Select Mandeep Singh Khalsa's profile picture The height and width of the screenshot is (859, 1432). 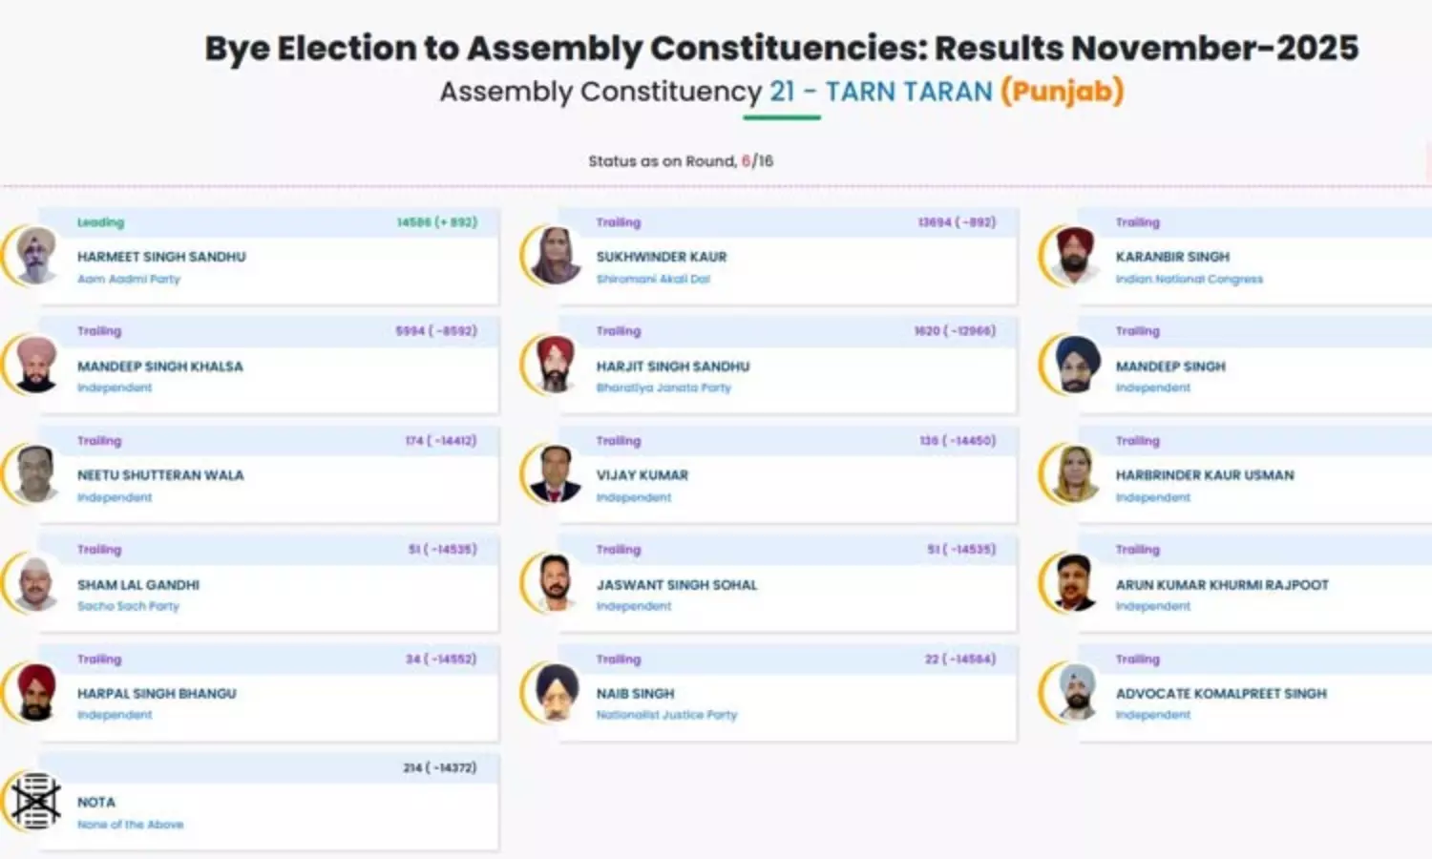[36, 365]
